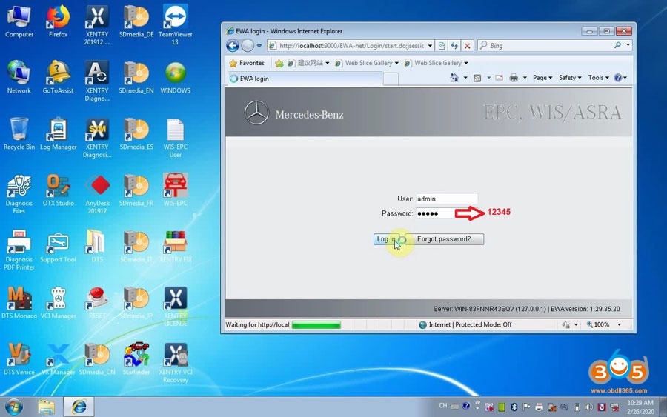Open the Computer desktop icon
Image resolution: width=667 pixels, height=417 pixels.
pyautogui.click(x=19, y=21)
